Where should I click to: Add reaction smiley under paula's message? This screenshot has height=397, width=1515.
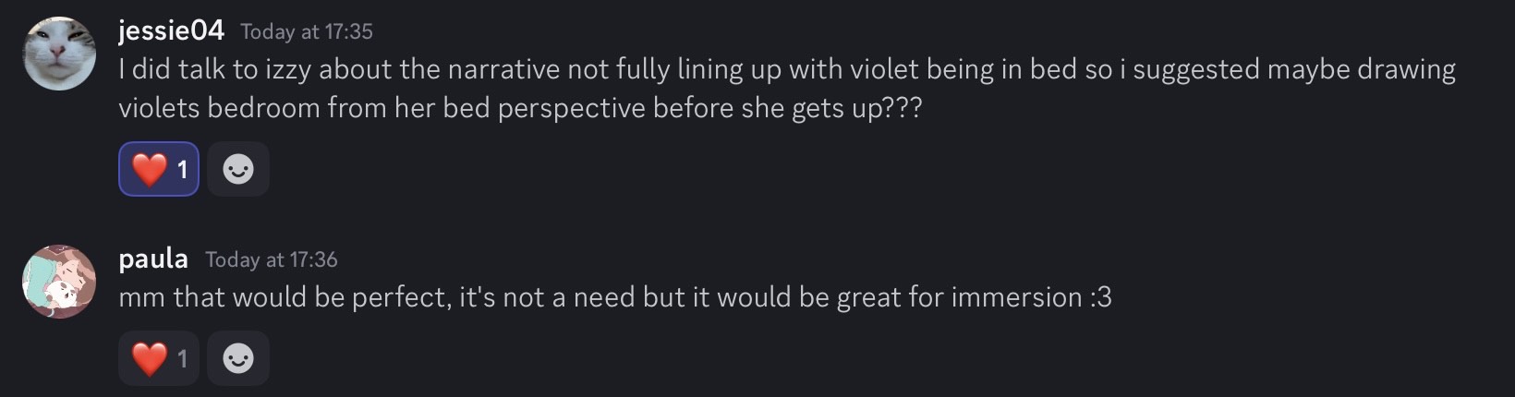point(238,358)
